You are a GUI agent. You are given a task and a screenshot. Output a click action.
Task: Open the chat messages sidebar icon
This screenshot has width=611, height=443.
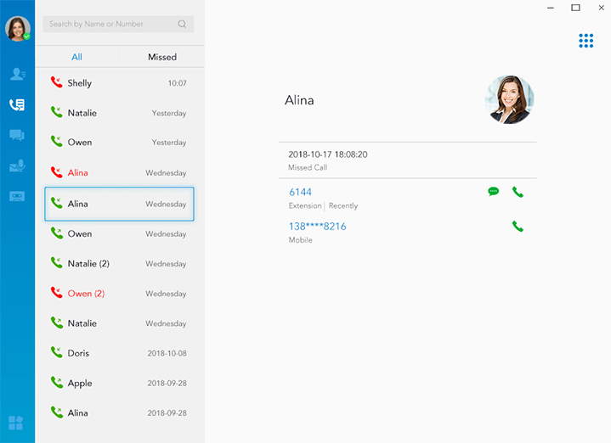(x=17, y=136)
